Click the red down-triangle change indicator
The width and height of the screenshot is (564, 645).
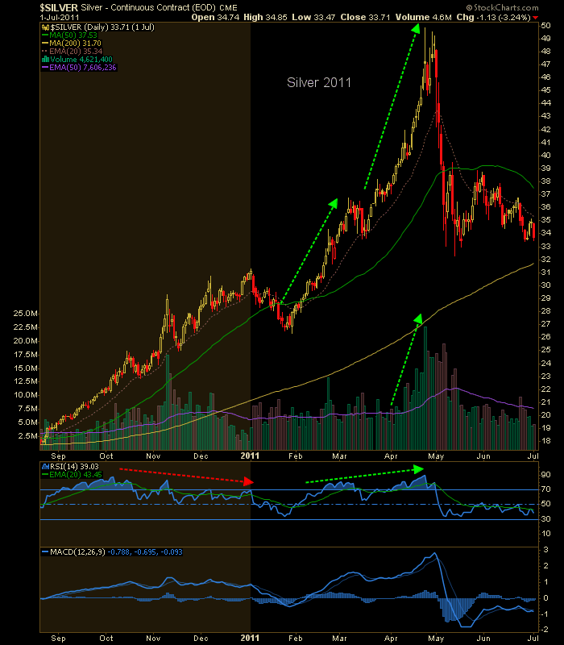pos(535,18)
